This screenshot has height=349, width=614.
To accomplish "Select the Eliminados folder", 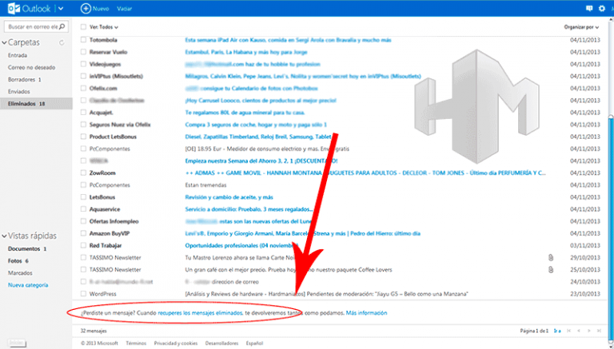I will tap(36, 104).
